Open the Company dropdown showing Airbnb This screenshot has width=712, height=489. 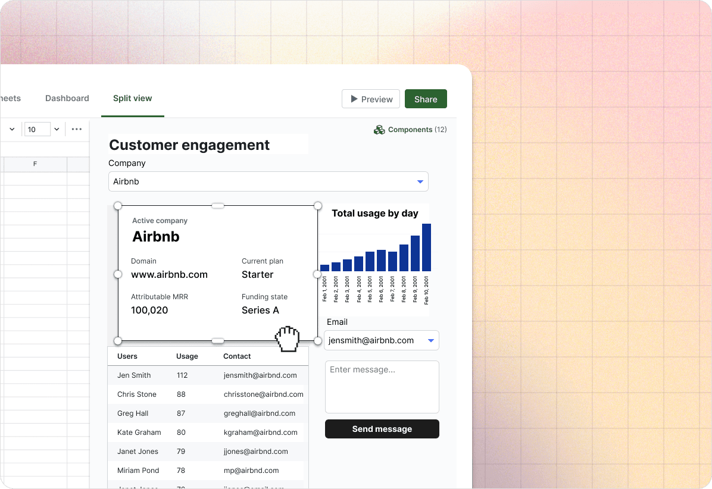pos(268,181)
